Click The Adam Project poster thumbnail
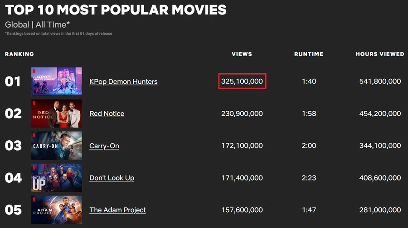Viewport: 408px width, 228px height. coord(56,210)
